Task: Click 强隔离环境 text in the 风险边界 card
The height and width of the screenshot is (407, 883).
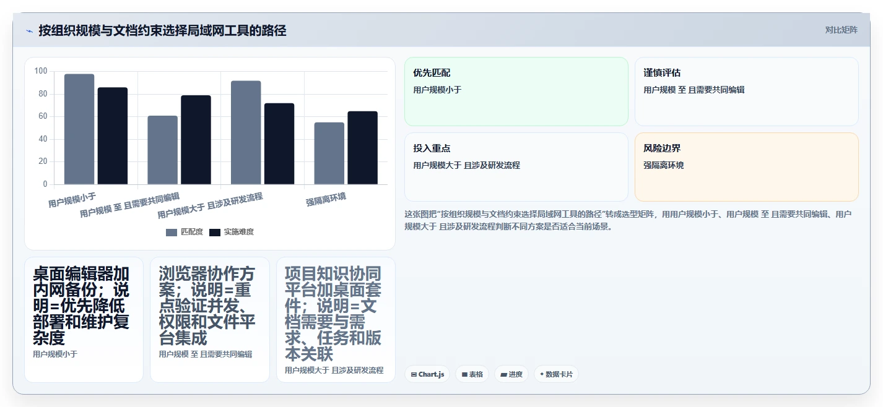Action: click(664, 165)
